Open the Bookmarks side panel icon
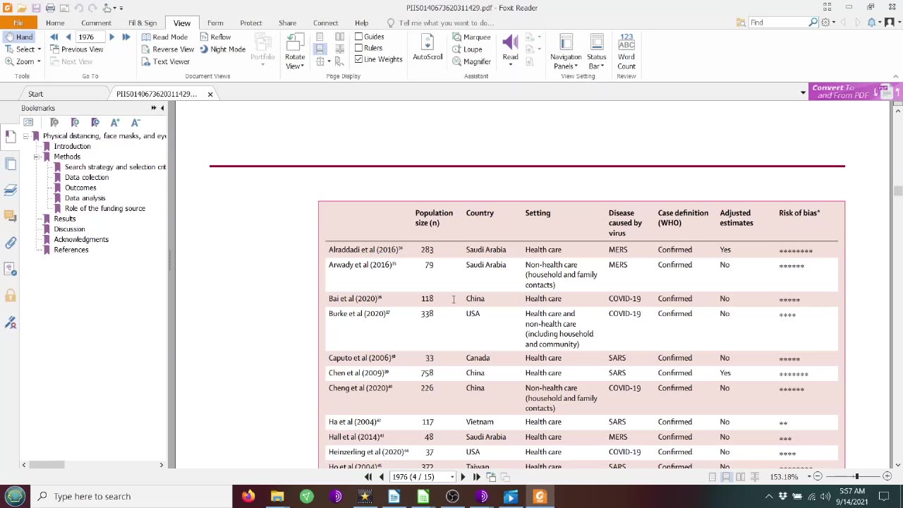Viewport: 903px width, 508px height. coord(10,136)
